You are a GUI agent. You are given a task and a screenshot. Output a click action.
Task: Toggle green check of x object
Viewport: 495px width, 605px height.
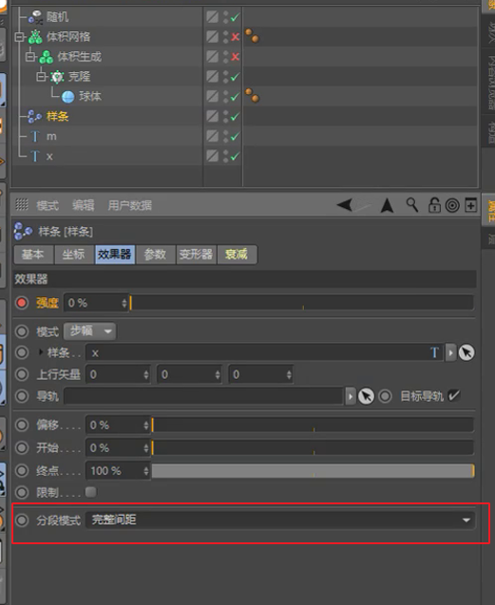[235, 157]
